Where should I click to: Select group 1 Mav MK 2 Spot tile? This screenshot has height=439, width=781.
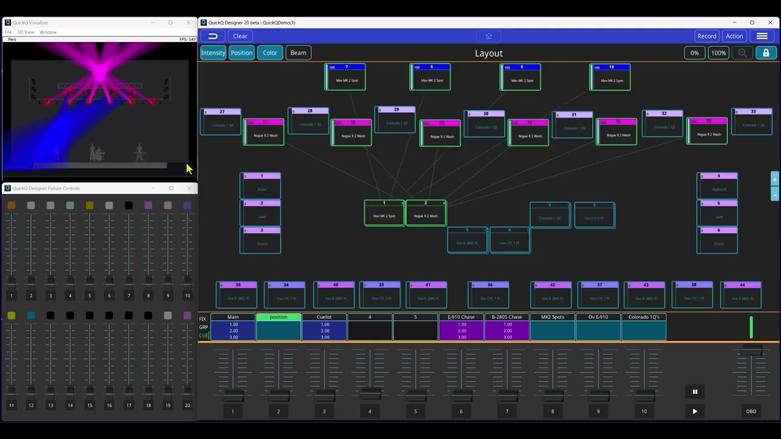coord(384,213)
